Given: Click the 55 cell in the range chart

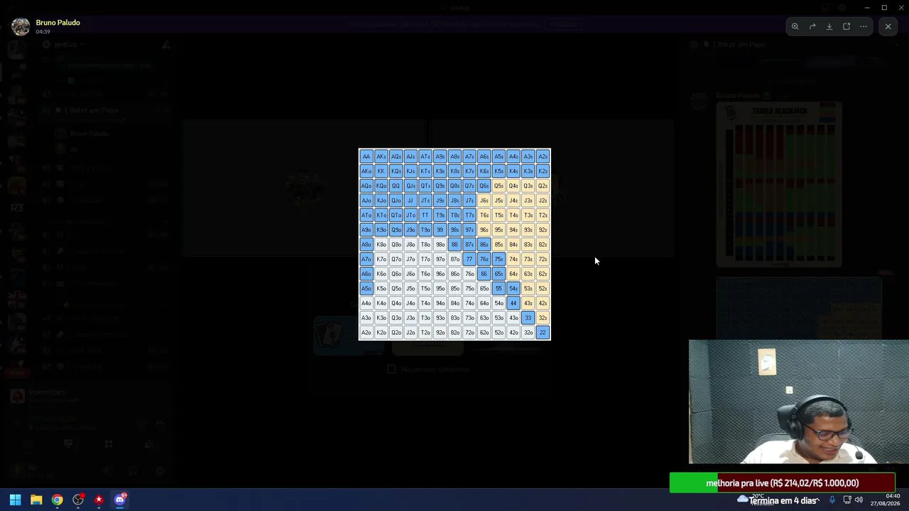Looking at the screenshot, I should 499,289.
